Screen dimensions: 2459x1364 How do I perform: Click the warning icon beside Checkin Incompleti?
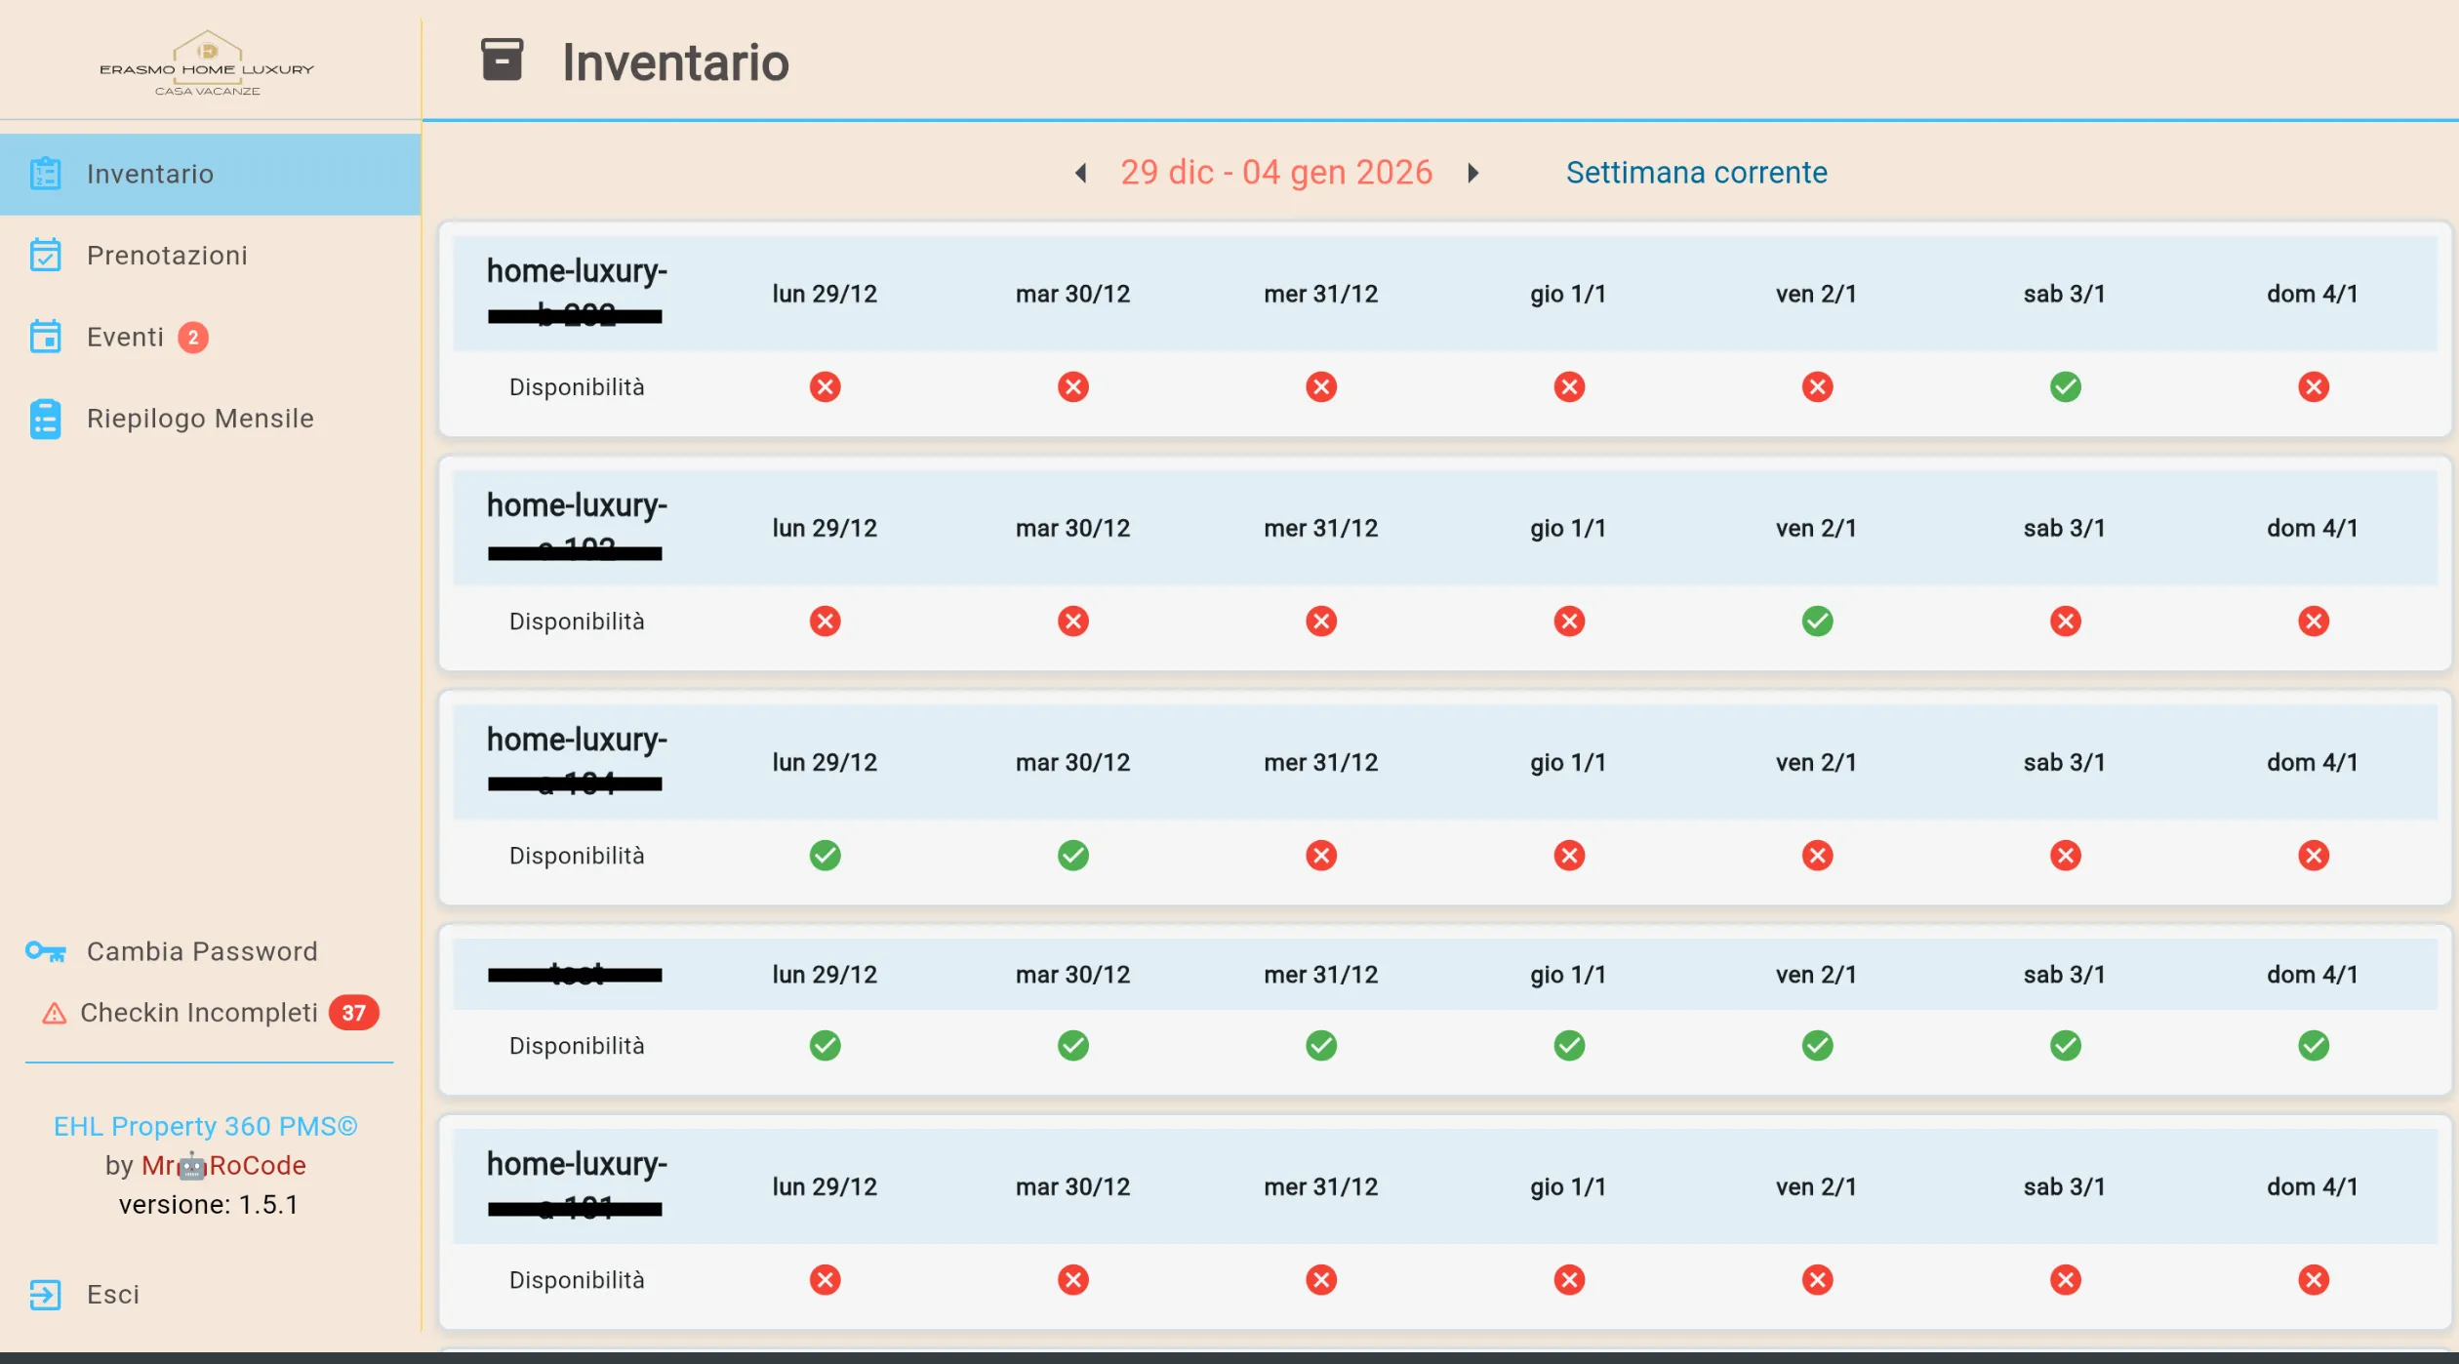click(x=54, y=1012)
